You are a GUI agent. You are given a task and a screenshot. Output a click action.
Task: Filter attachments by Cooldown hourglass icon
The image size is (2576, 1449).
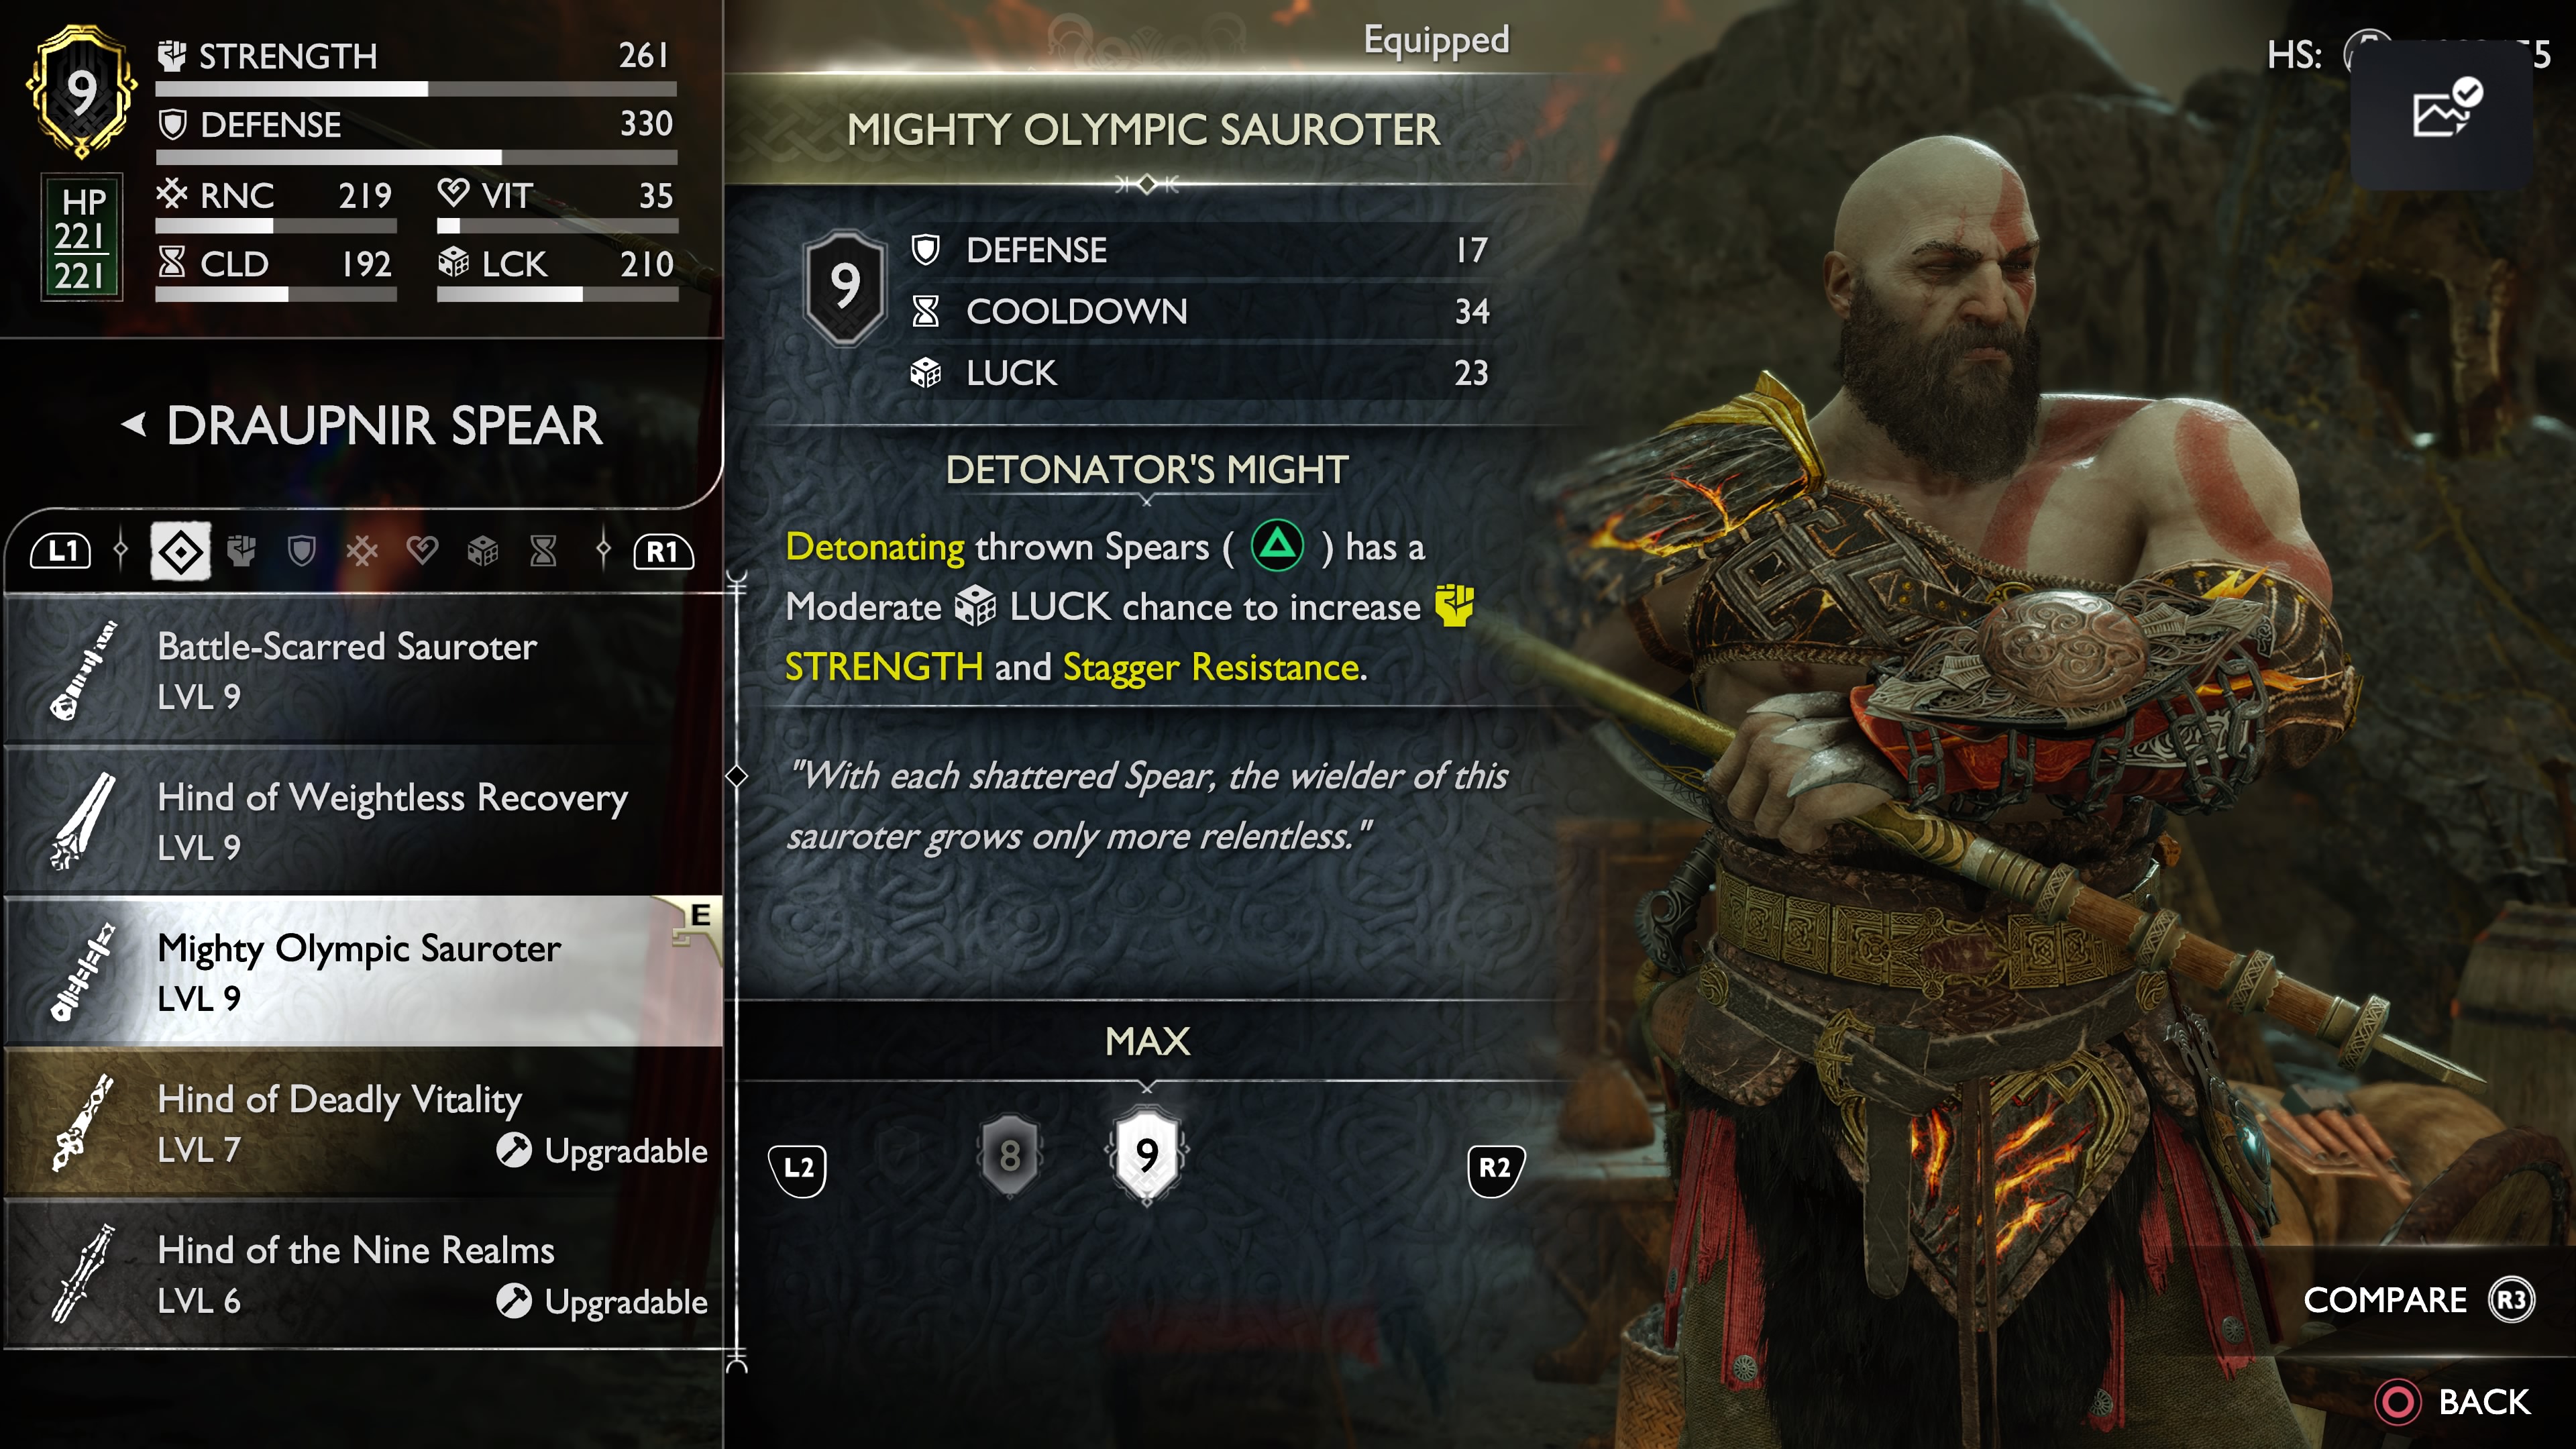(543, 551)
